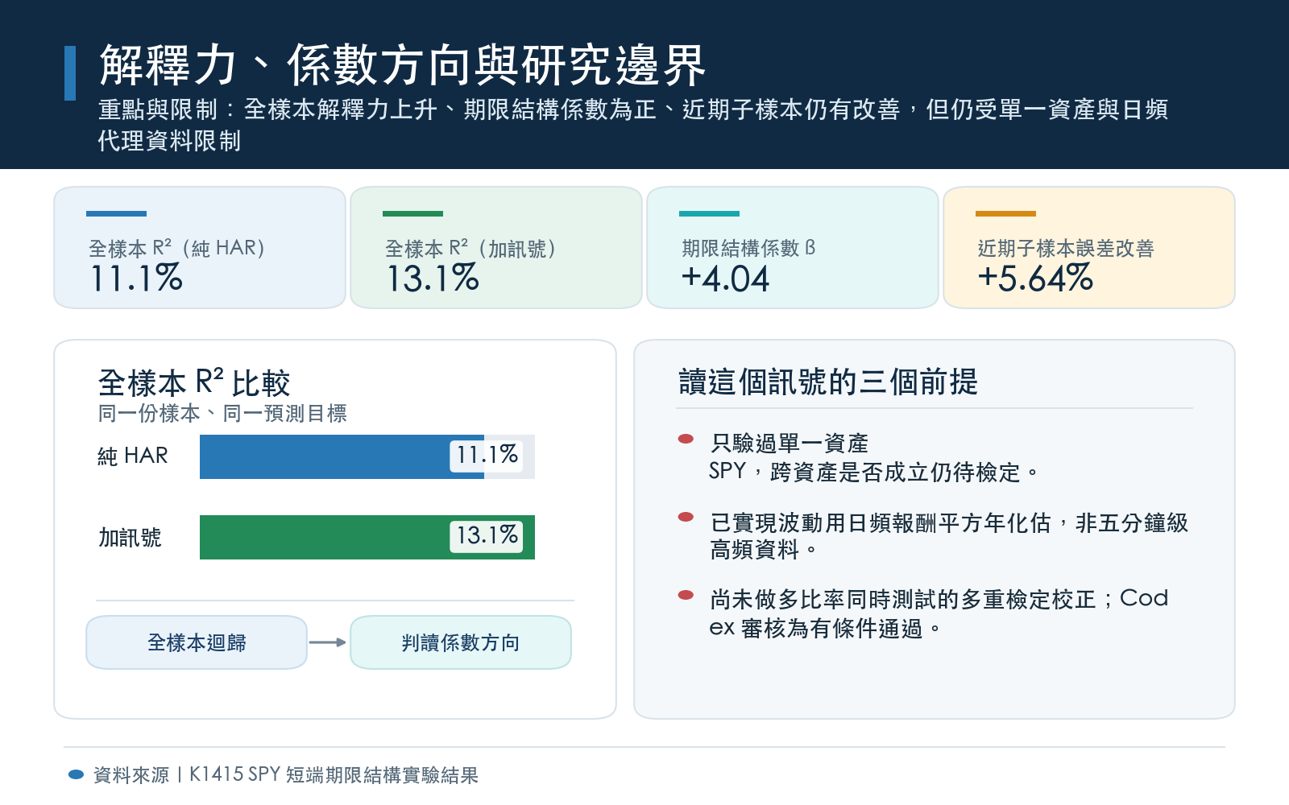Click the blue dot before 資料來源
This screenshot has width=1289, height=805.
pos(77,774)
